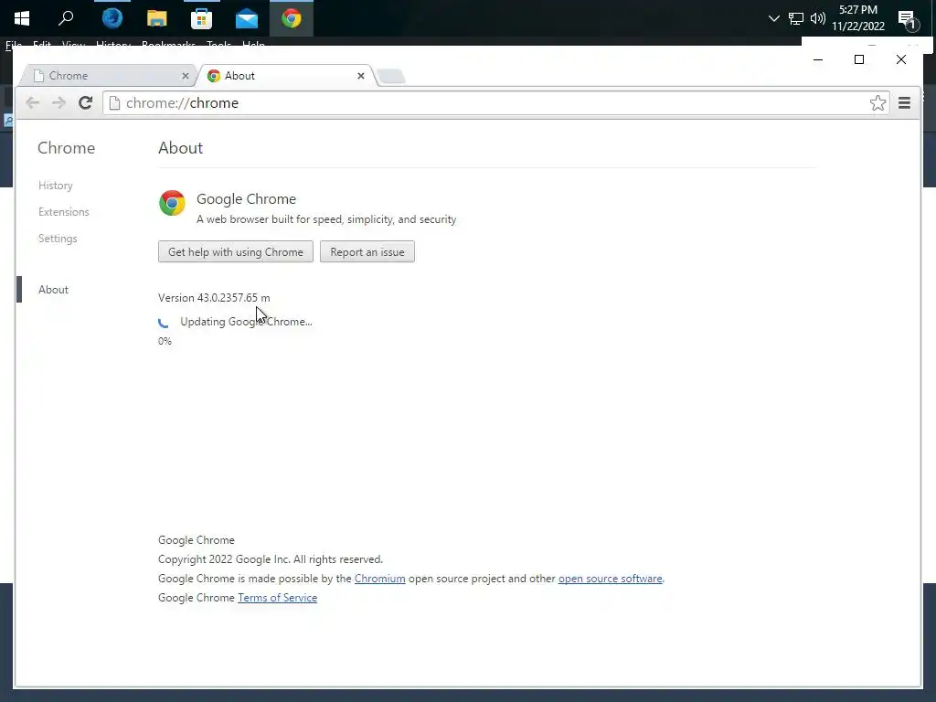This screenshot has height=702, width=936.
Task: Open the clock showing 5:27 PM
Action: 857,18
